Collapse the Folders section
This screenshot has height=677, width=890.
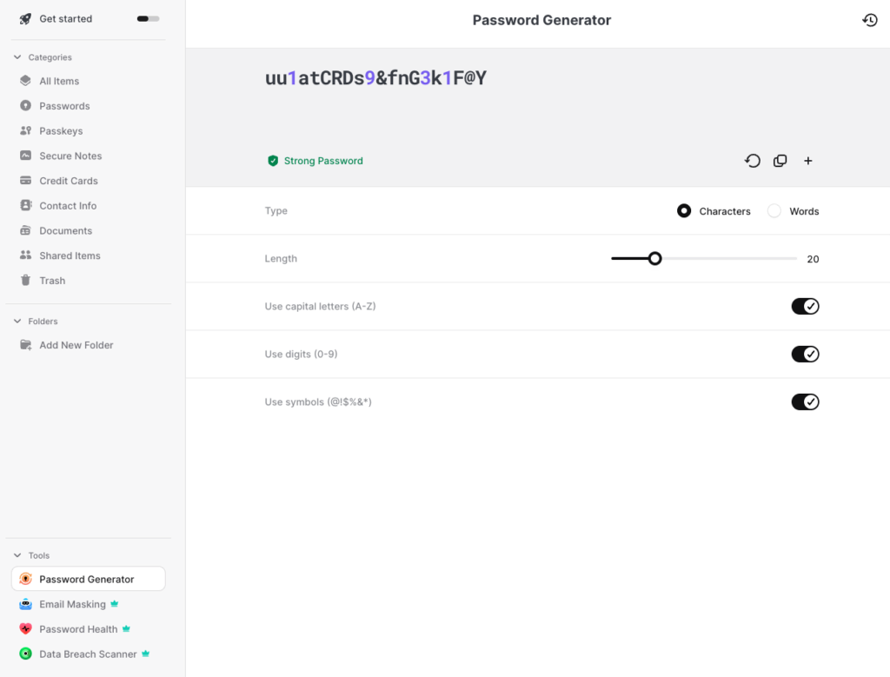[x=17, y=322]
